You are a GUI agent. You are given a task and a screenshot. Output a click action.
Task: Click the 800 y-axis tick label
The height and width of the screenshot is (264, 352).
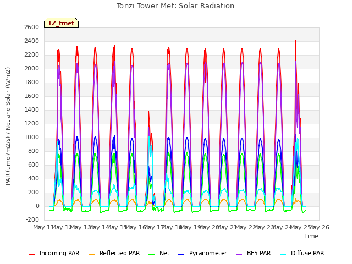pos(34,151)
